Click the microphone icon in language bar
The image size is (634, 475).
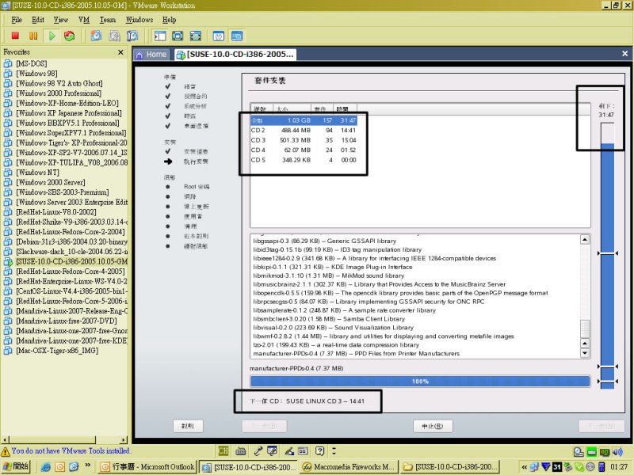(x=258, y=450)
